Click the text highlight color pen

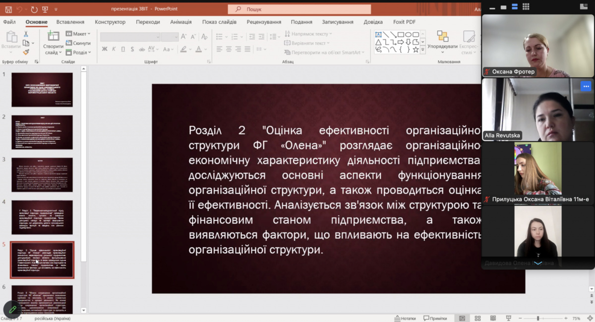(183, 49)
